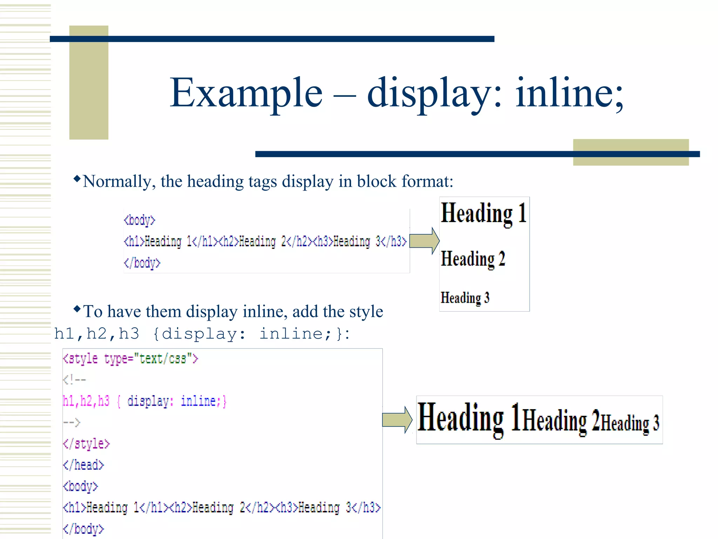Click the block-format 'Heading 1' preview text
This screenshot has width=718, height=539.
pos(484,213)
